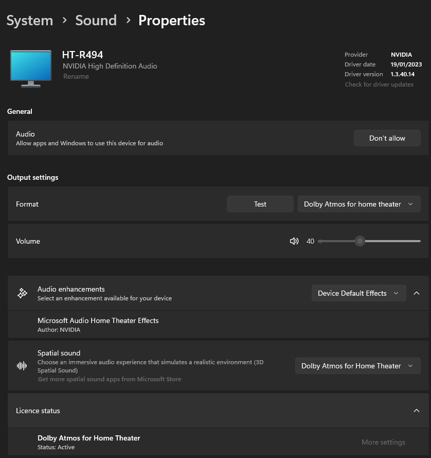
Task: Open Dolby Atmos for home theater format dropdown
Action: (x=359, y=204)
